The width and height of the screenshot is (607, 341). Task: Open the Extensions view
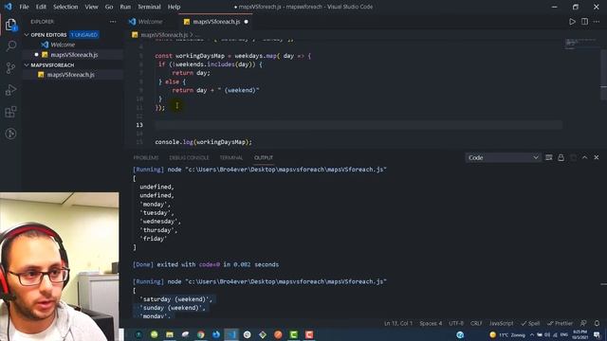(10, 112)
